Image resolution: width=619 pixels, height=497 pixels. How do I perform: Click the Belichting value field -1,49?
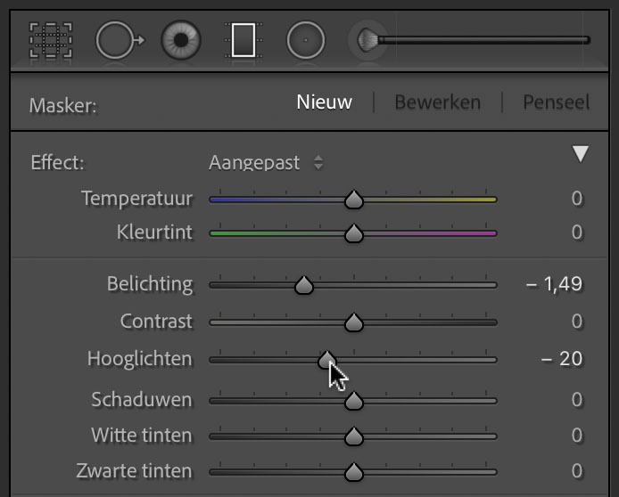tap(554, 284)
